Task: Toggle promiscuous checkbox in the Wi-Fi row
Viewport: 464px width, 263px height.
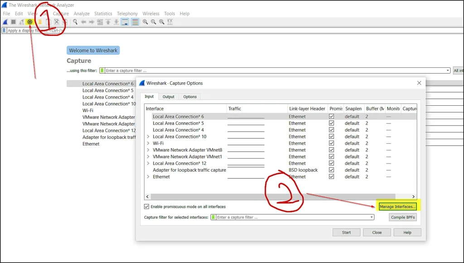Action: pyautogui.click(x=331, y=143)
